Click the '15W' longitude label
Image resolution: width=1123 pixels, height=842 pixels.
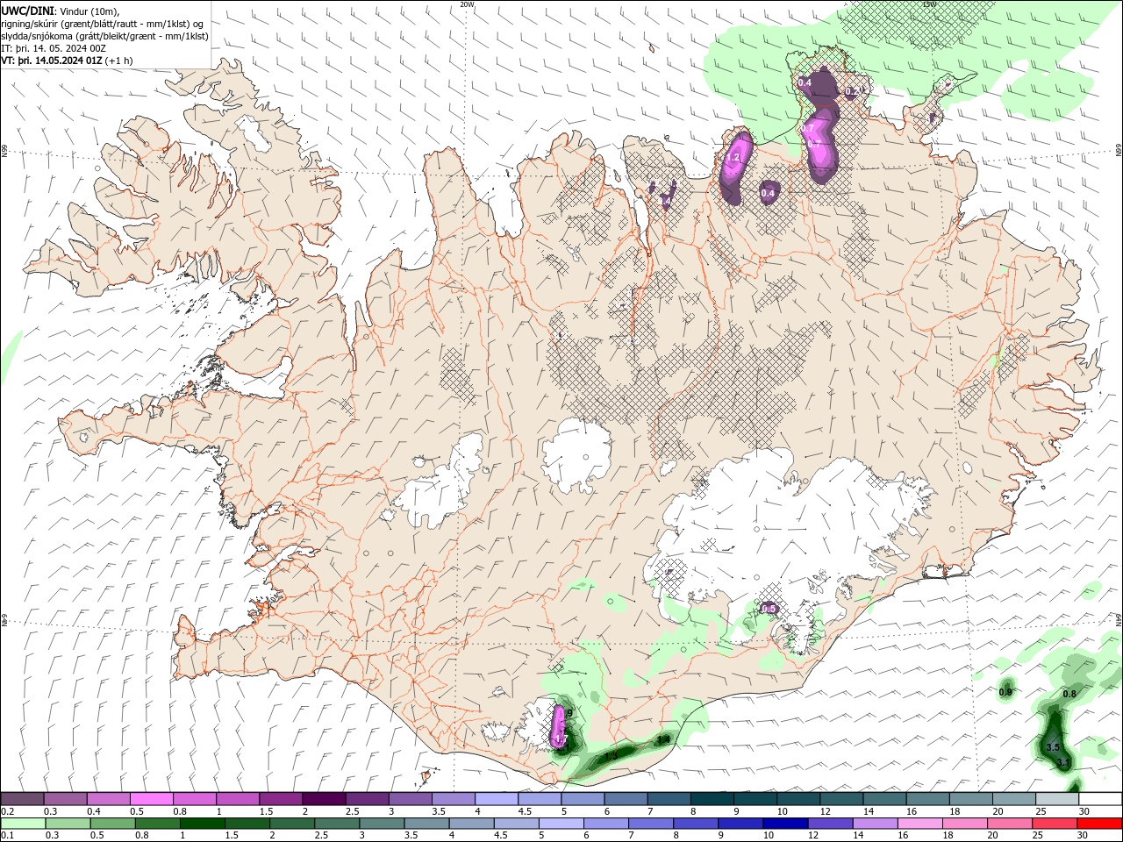point(929,4)
